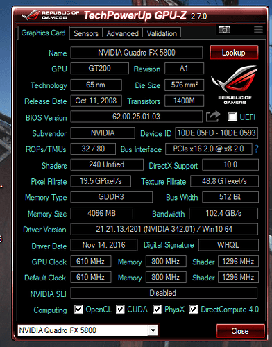This screenshot has width=272, height=347.
Task: Click the Lookup button
Action: point(234,53)
